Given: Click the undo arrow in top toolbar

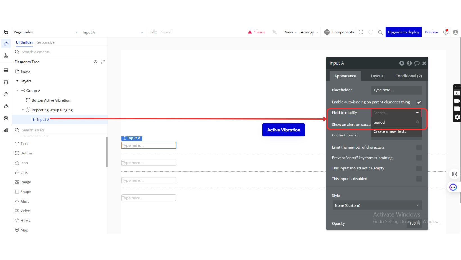Looking at the screenshot, I should [361, 32].
